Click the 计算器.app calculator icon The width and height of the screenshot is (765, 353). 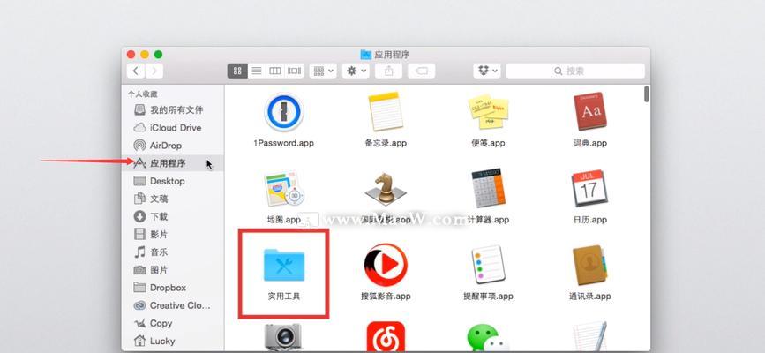coord(488,189)
